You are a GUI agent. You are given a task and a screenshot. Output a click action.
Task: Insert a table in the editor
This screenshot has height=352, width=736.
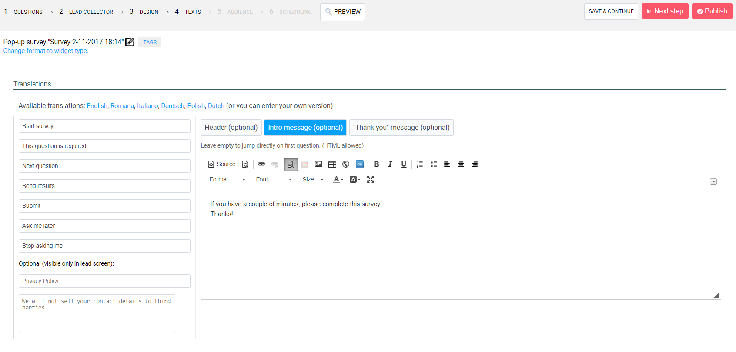(x=332, y=164)
